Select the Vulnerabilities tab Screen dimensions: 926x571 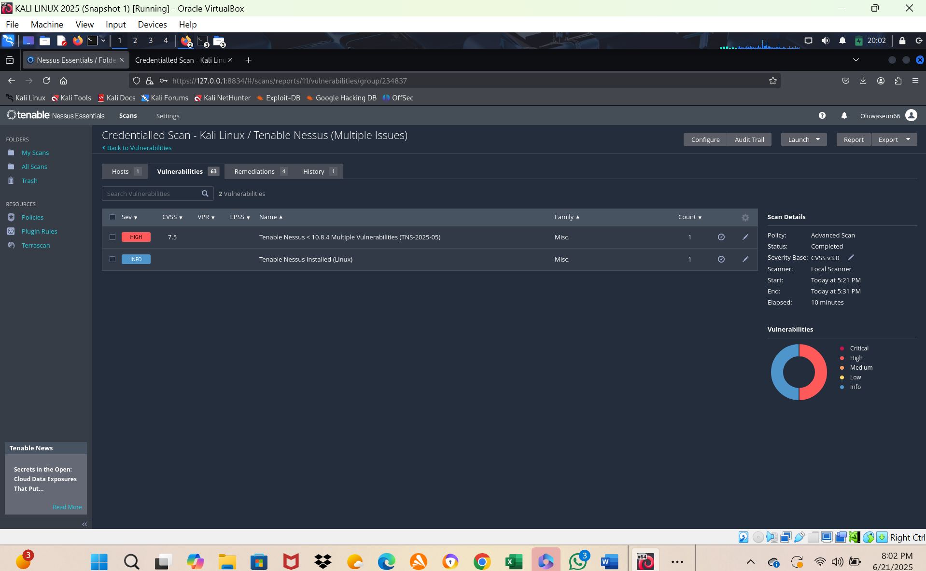pyautogui.click(x=187, y=171)
